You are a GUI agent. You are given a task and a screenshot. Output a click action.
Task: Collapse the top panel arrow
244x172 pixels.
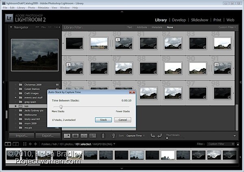pos(122,11)
